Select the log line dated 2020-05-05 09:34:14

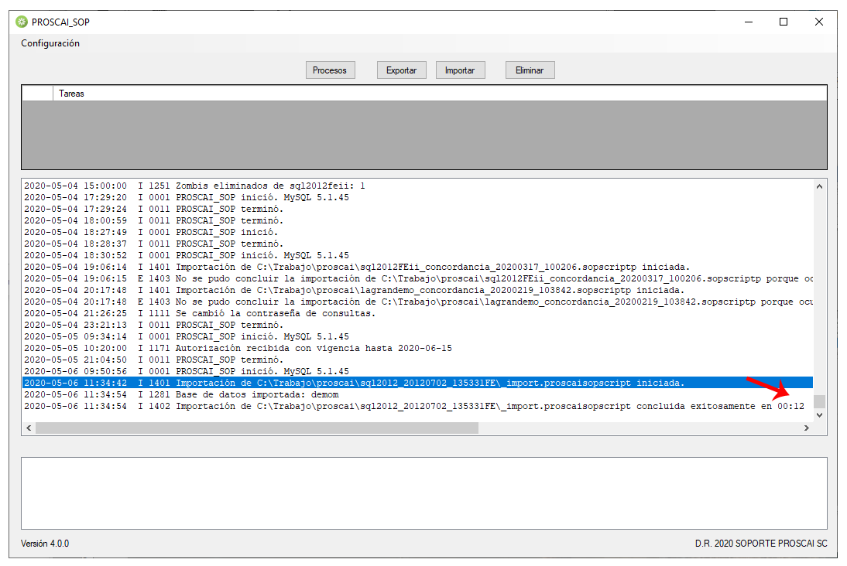point(417,336)
